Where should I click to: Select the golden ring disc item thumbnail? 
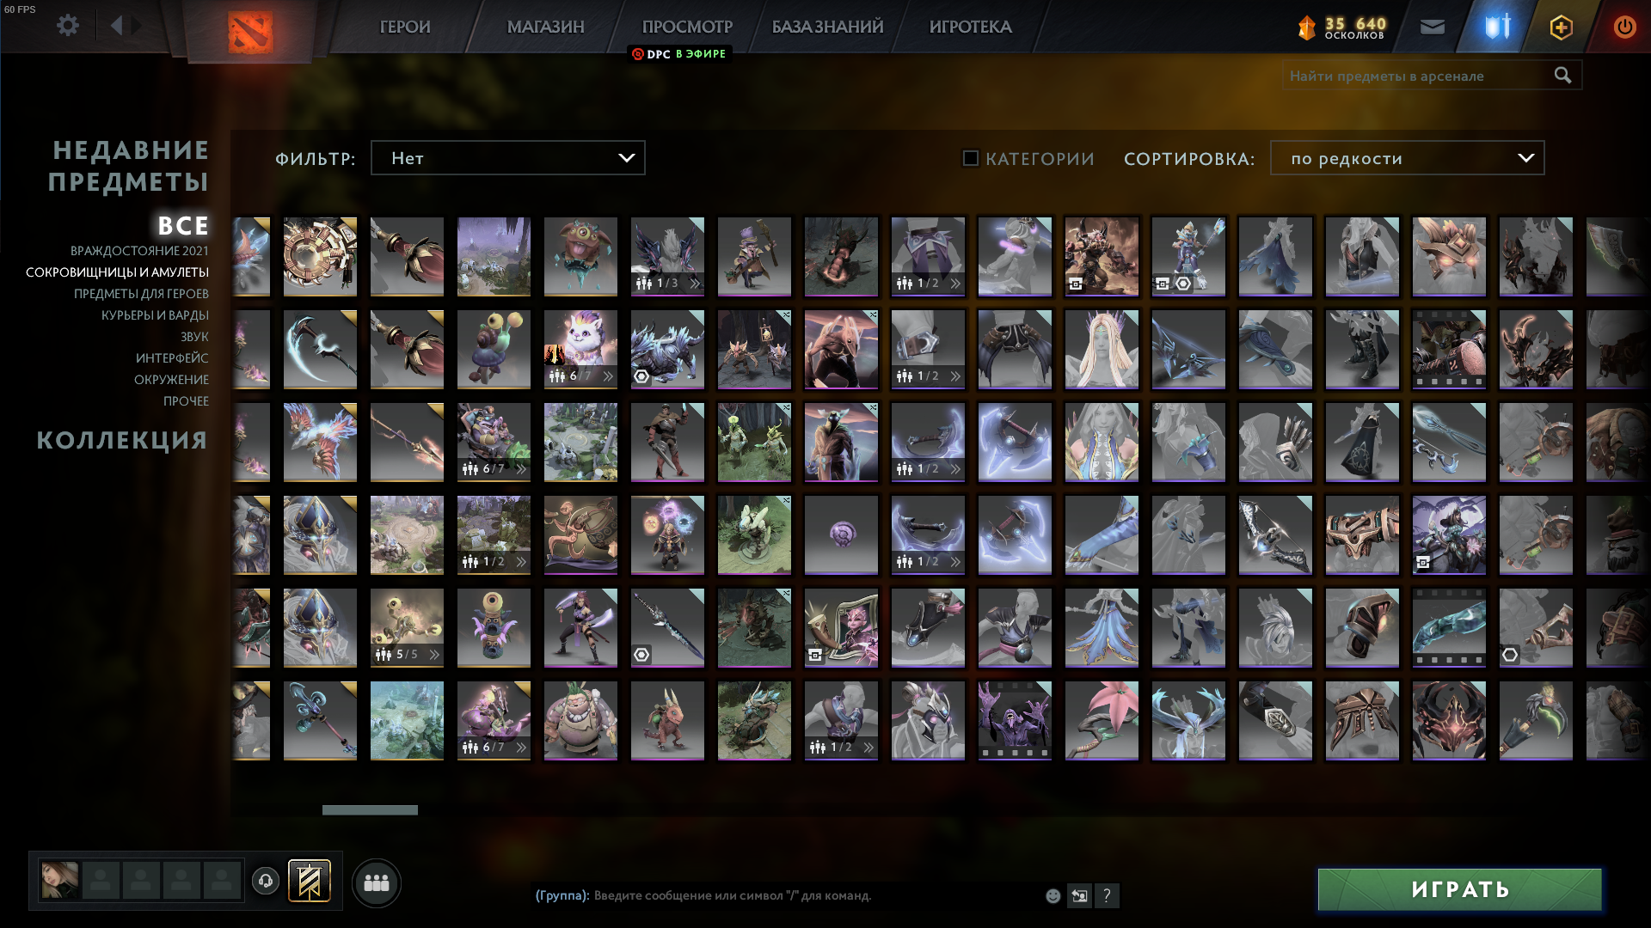coord(320,257)
